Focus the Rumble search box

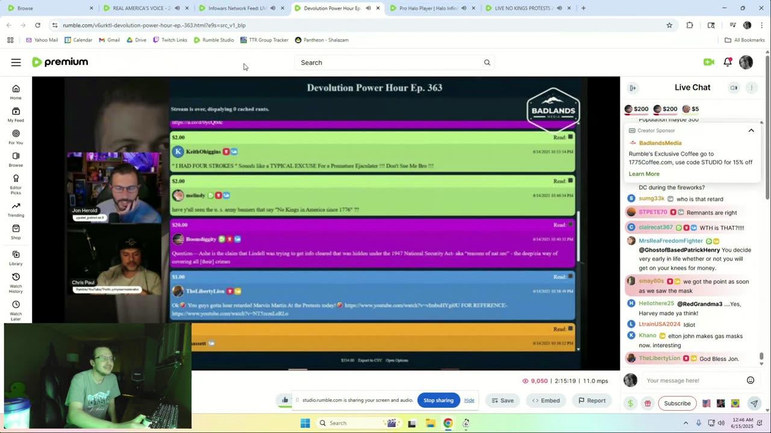[x=395, y=63]
